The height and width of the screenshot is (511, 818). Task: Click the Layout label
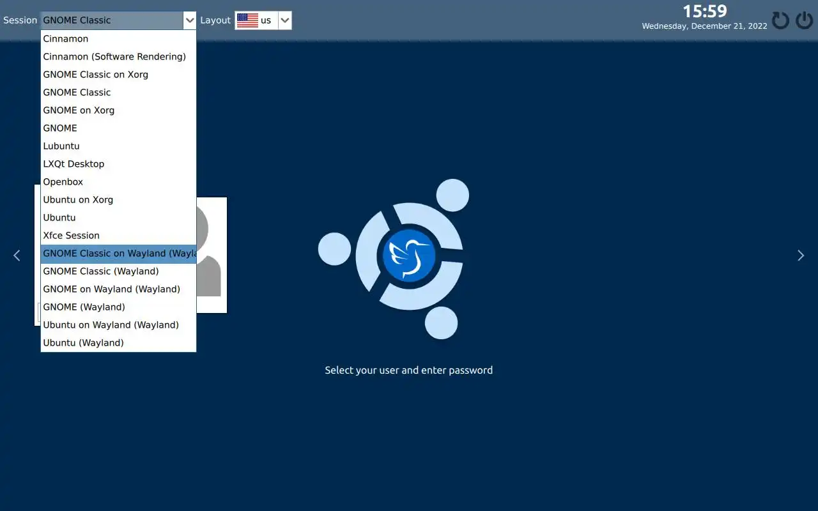point(215,20)
